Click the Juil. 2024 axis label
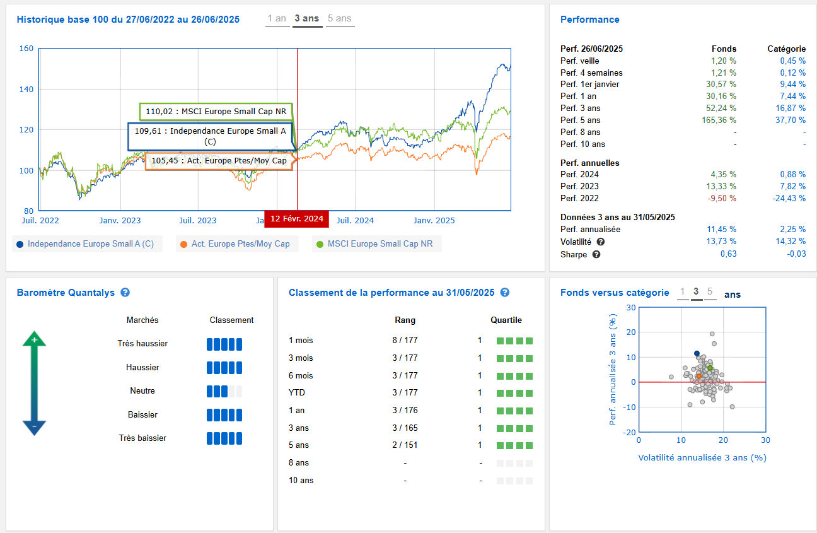 click(355, 221)
